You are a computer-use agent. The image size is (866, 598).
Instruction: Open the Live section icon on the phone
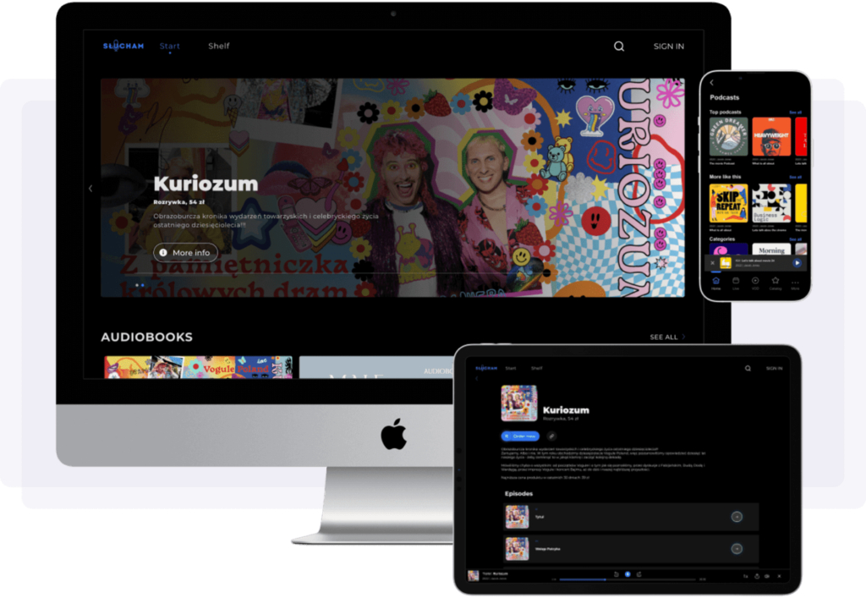click(x=736, y=281)
